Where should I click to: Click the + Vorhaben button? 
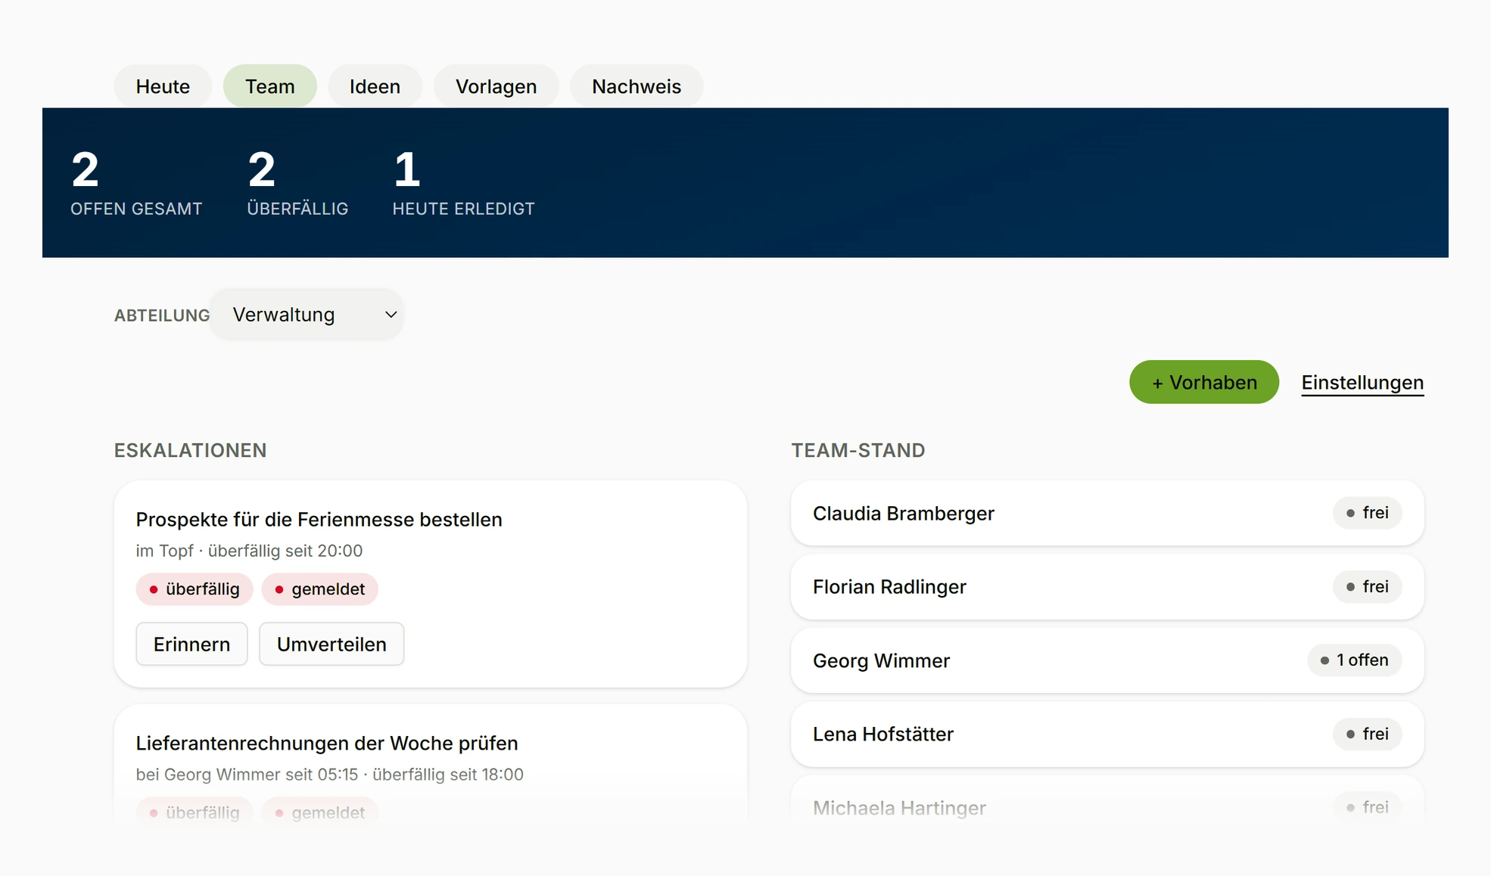1204,382
